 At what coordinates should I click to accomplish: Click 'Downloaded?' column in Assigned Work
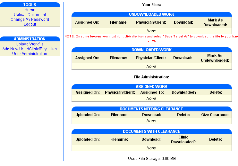(184, 92)
